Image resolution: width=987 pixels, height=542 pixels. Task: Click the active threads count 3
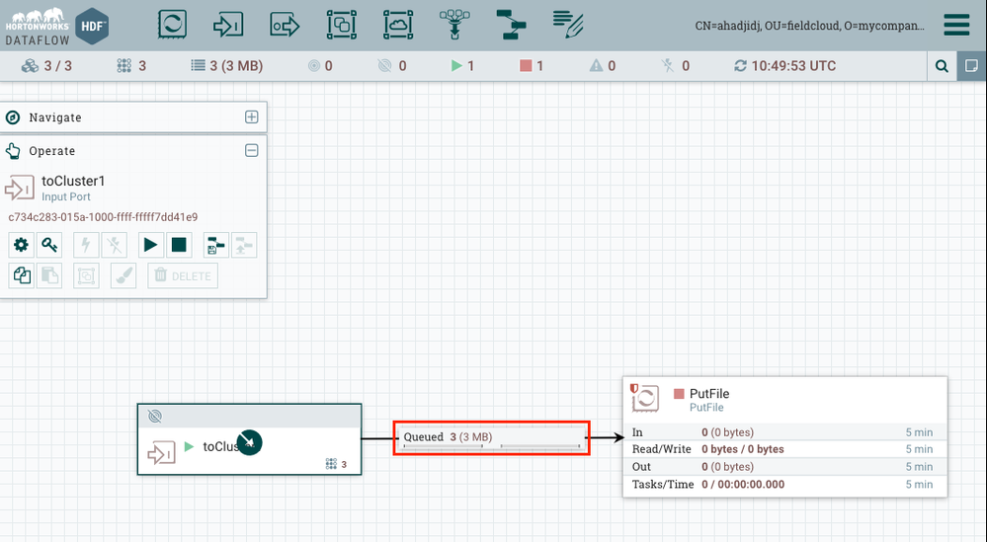coord(131,66)
